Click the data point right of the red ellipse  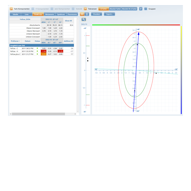tap(156, 73)
